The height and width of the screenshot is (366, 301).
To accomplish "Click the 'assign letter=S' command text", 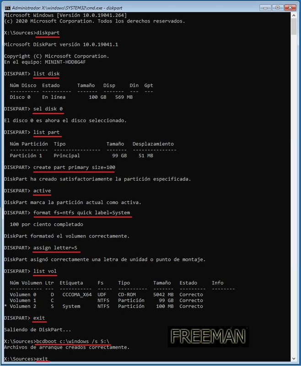I will 55,248.
